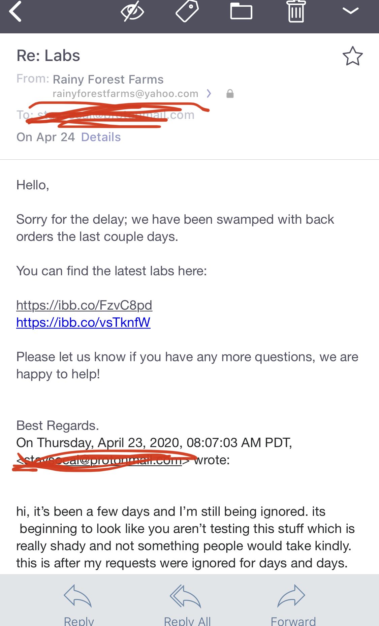Expand sender details chevron beside yahoo address
The width and height of the screenshot is (379, 626).
pos(209,94)
